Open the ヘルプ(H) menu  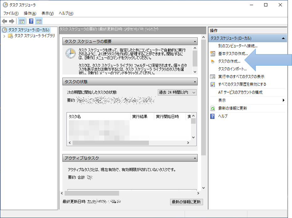(x=66, y=13)
